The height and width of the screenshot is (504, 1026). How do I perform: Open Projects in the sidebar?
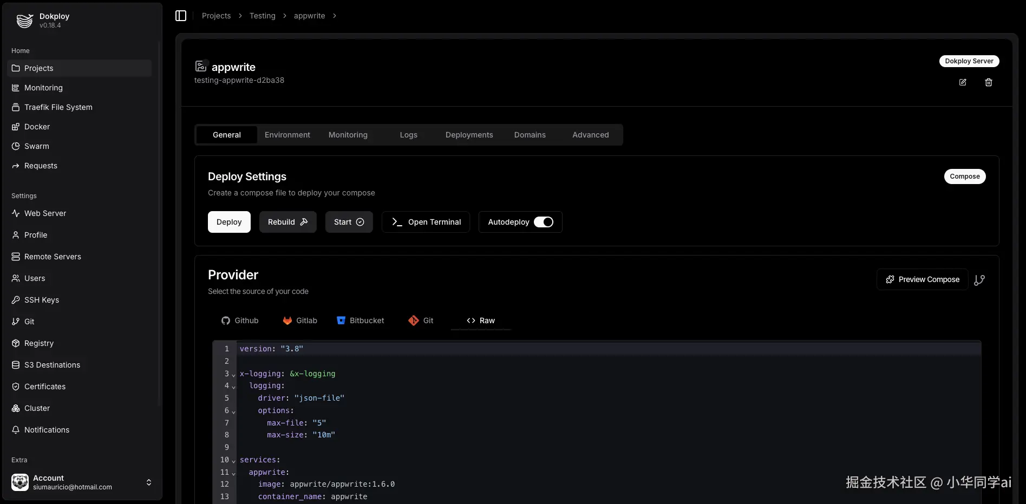coord(80,68)
